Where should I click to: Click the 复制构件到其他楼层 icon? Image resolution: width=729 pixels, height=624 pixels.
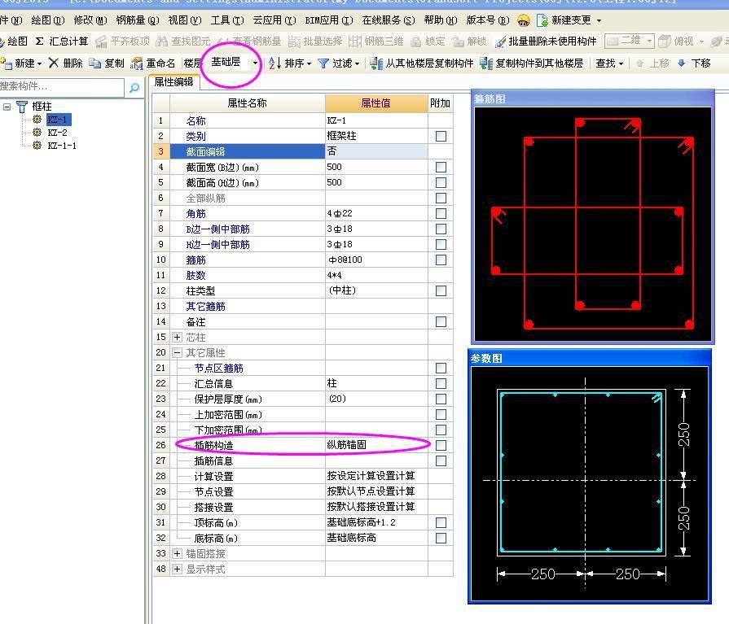pos(486,63)
